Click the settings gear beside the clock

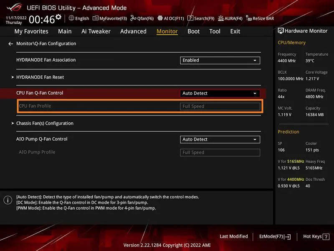pos(58,17)
